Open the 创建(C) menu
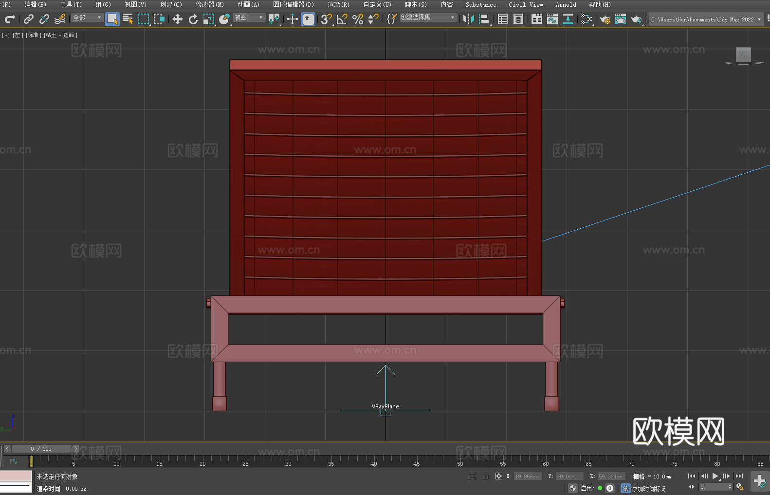 pyautogui.click(x=171, y=4)
